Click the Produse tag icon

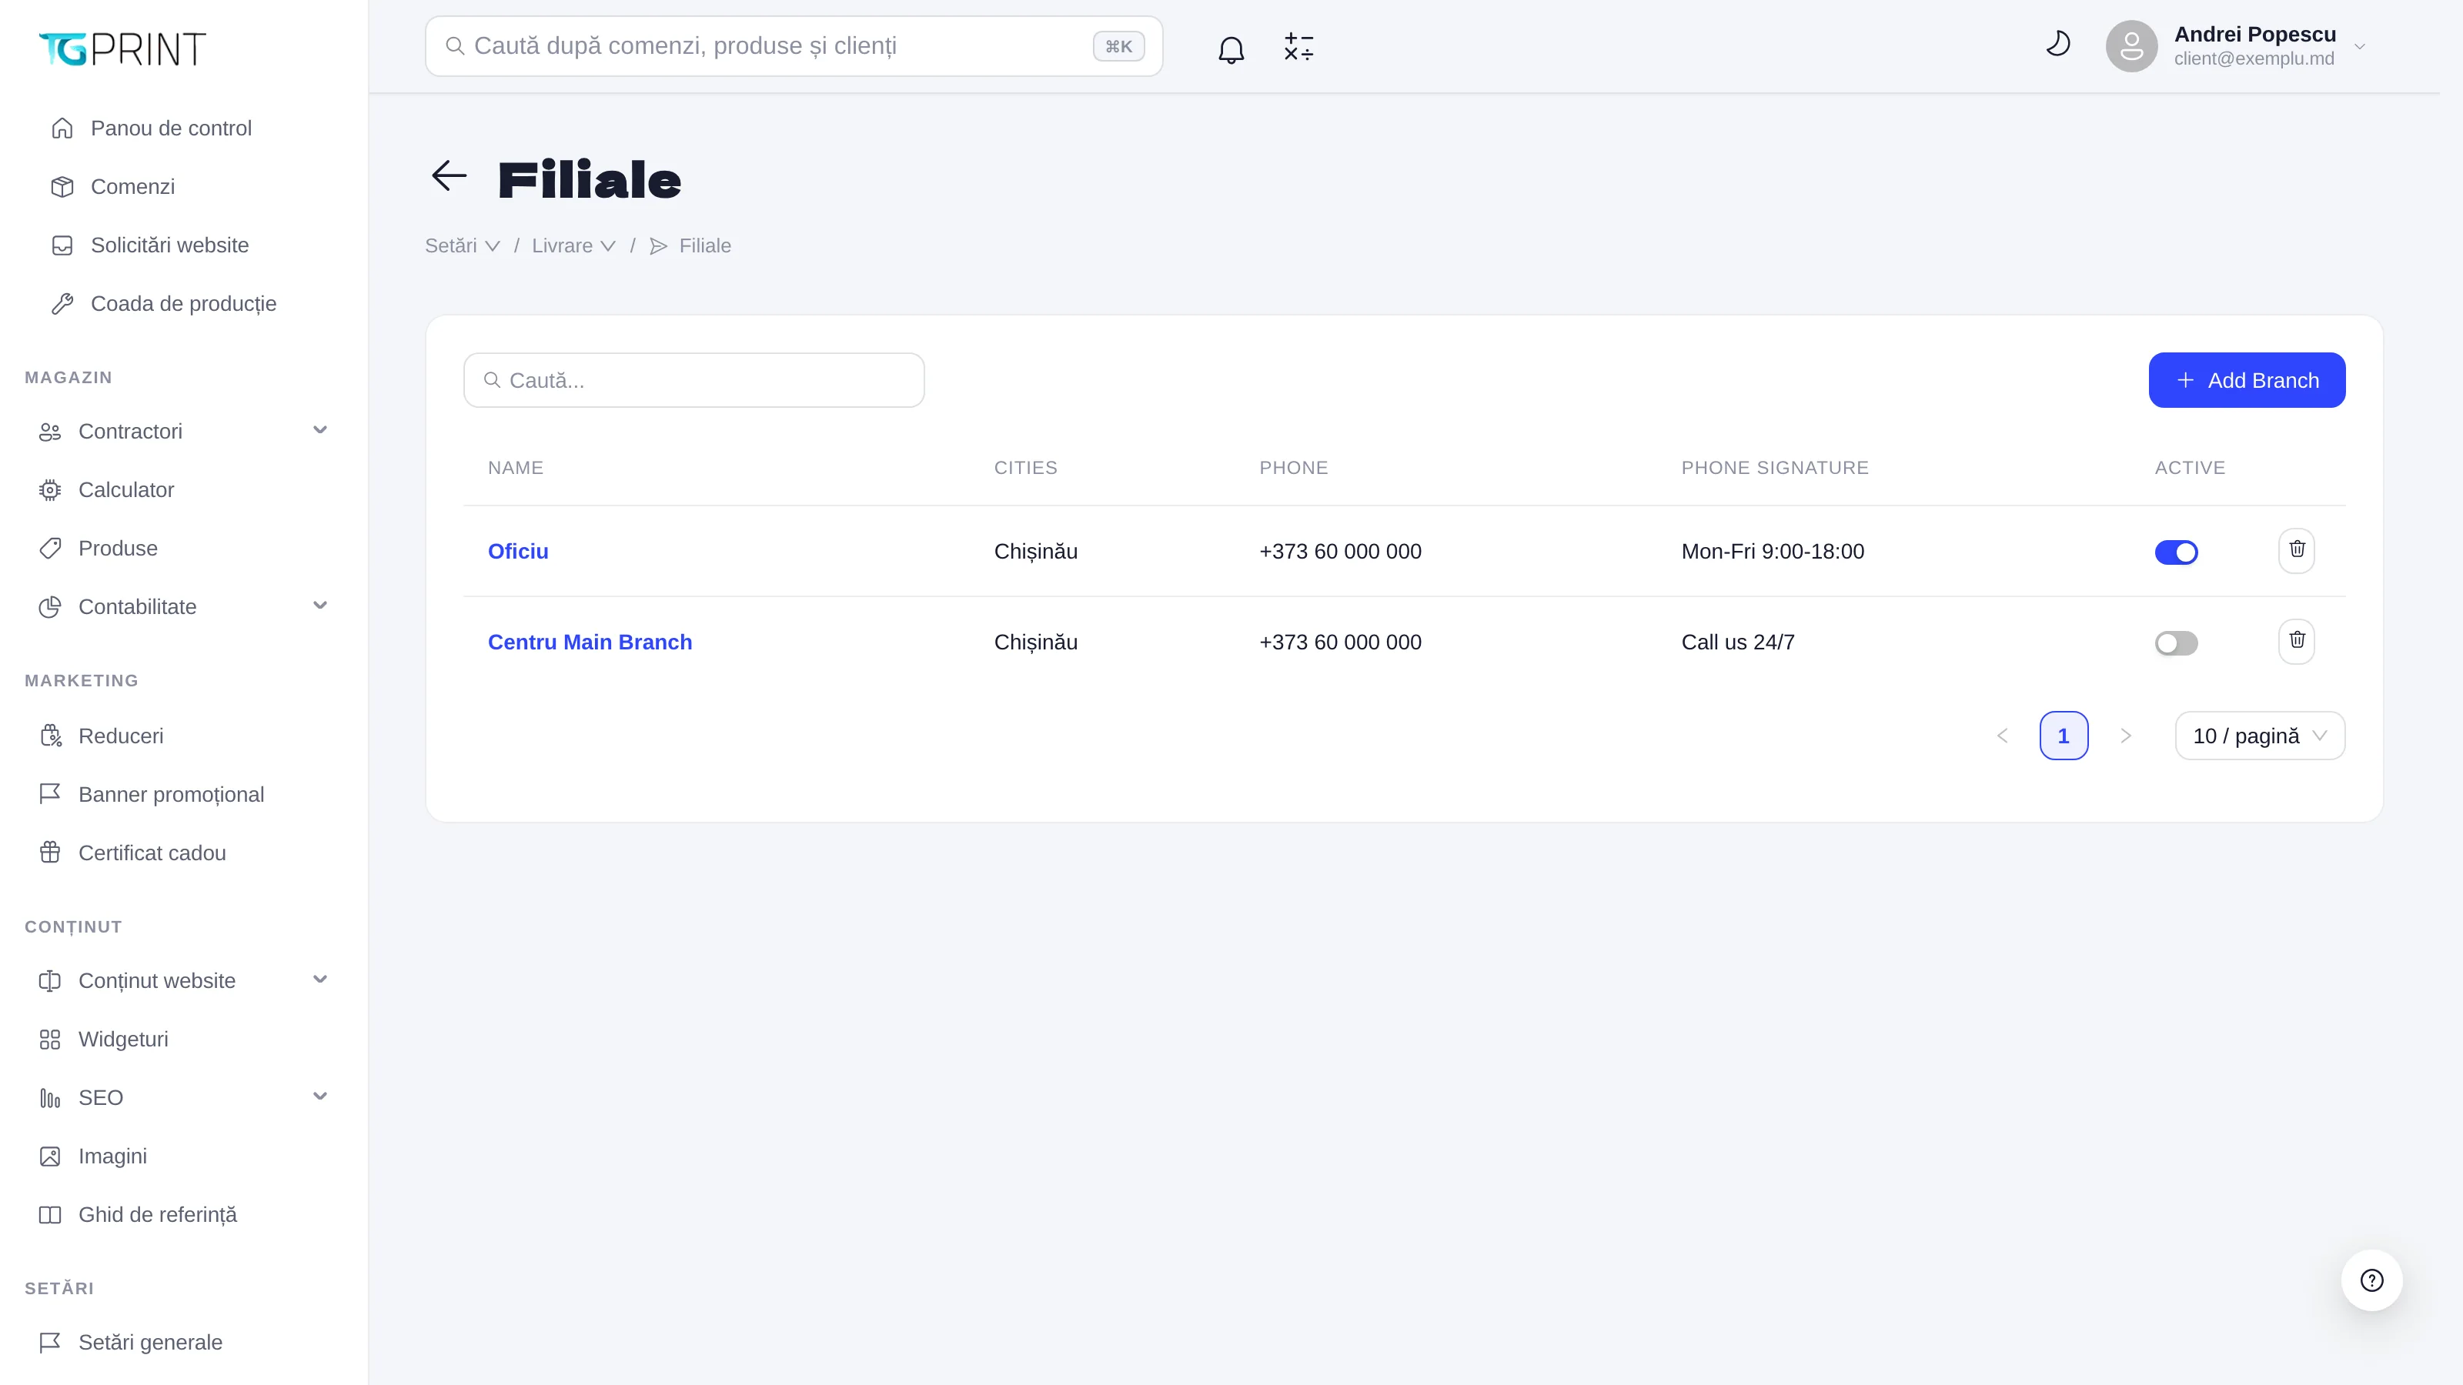pos(50,549)
